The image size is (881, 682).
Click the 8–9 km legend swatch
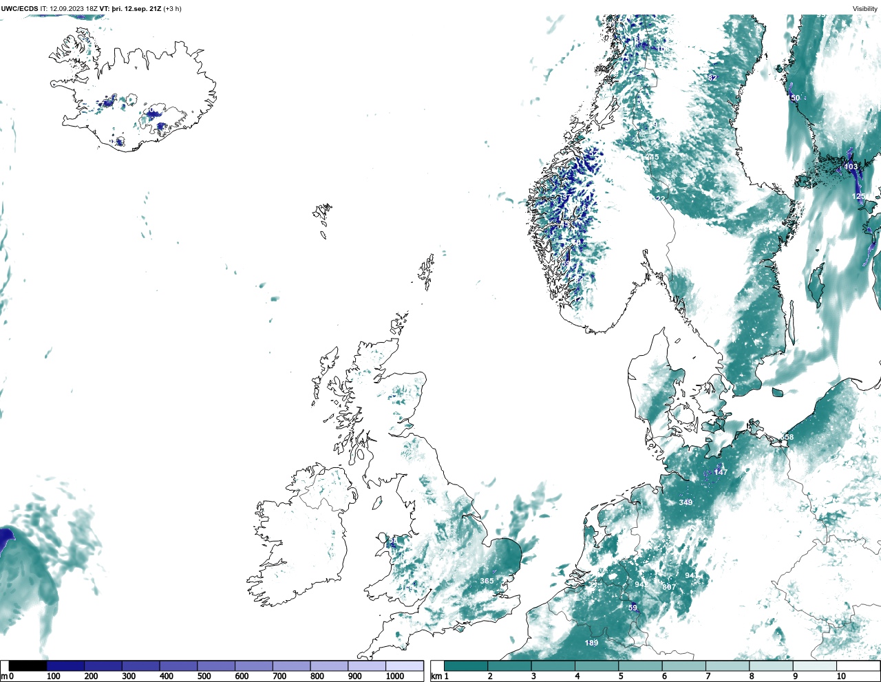pyautogui.click(x=771, y=666)
